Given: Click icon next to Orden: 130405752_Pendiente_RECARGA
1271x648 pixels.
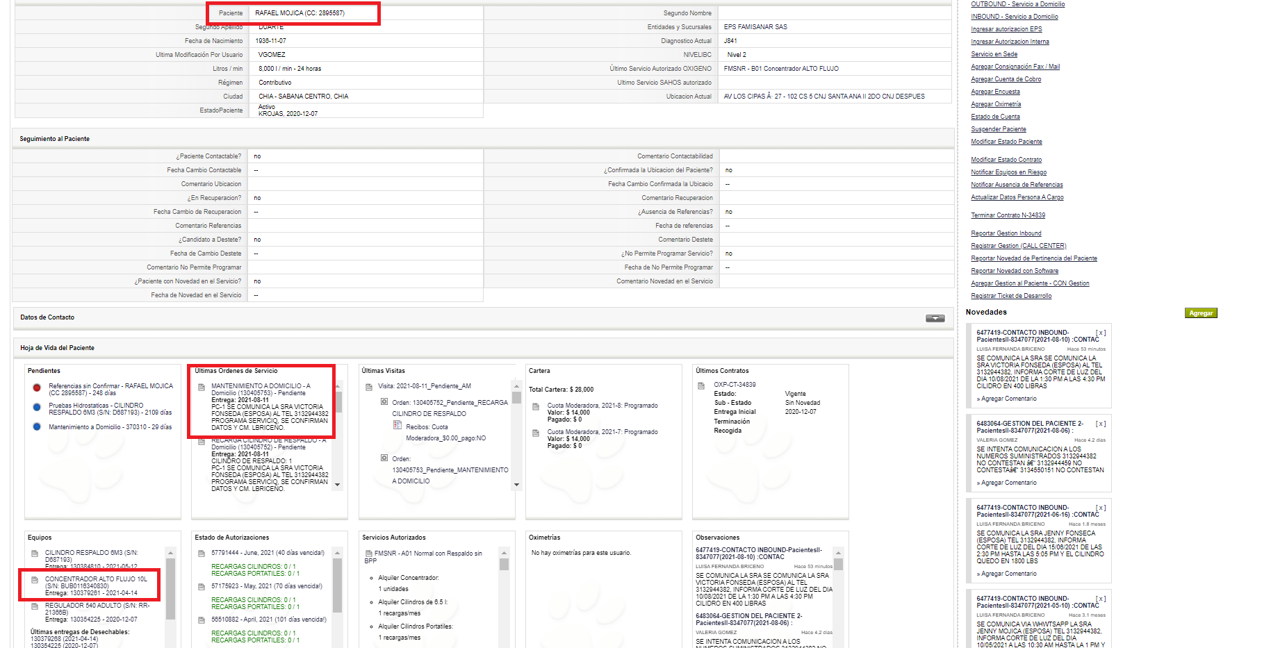Looking at the screenshot, I should [x=384, y=401].
